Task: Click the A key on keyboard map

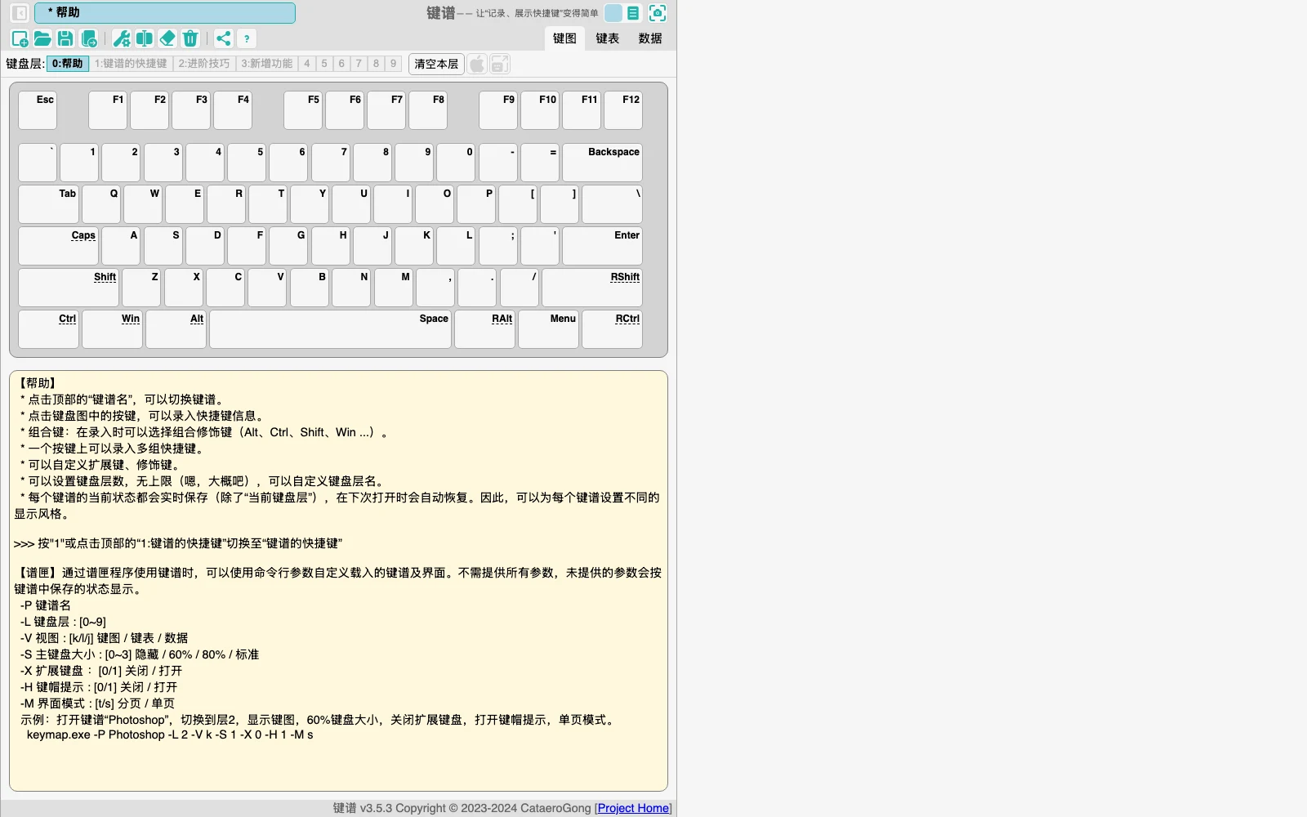Action: 121,246
